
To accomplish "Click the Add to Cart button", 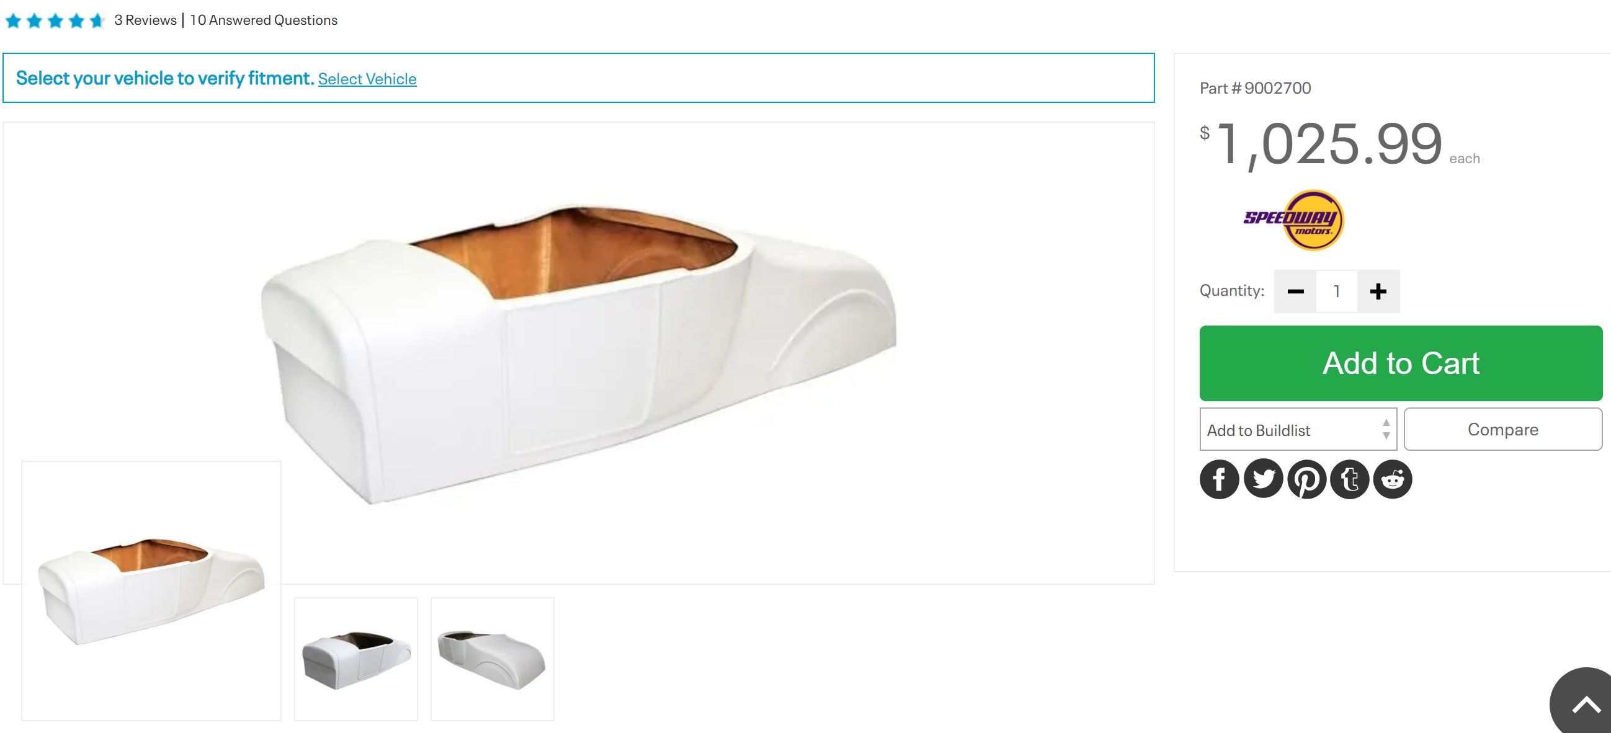I will [x=1401, y=363].
